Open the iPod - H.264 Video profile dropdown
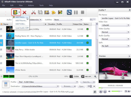Image resolution: width=131 pixels, height=97 pixels. [48, 82]
